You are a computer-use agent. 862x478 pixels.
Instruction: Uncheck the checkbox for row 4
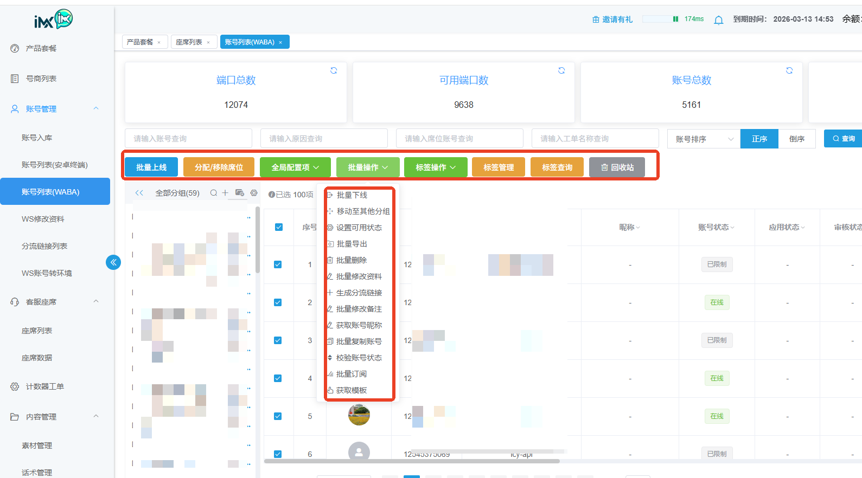coord(278,378)
